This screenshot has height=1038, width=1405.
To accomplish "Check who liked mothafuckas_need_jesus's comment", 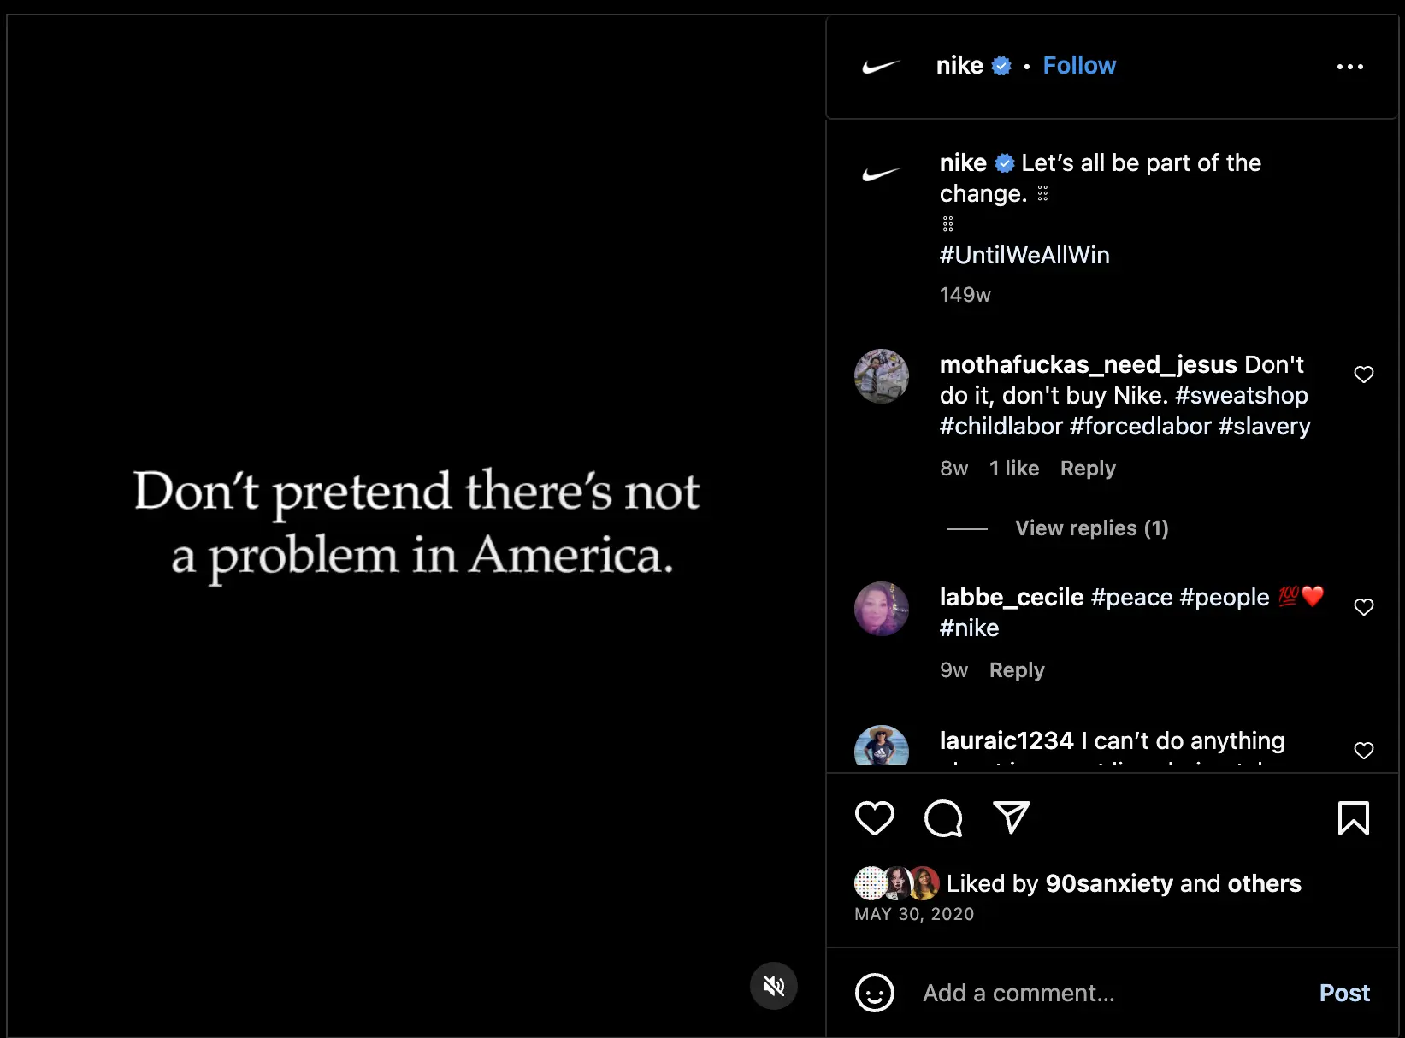I will [x=1014, y=469].
